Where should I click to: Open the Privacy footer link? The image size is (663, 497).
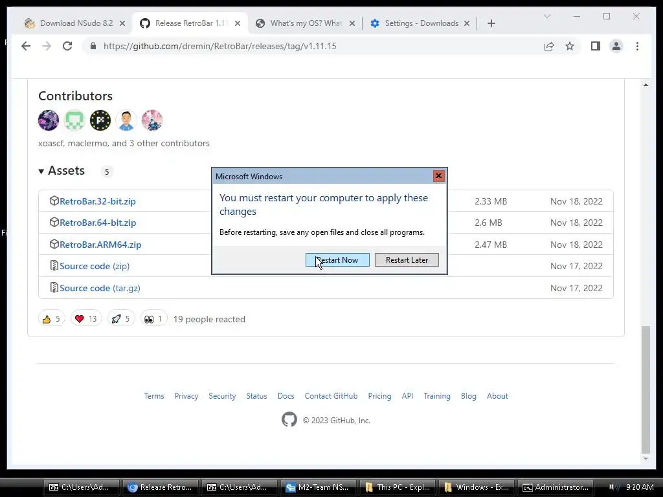coord(186,396)
